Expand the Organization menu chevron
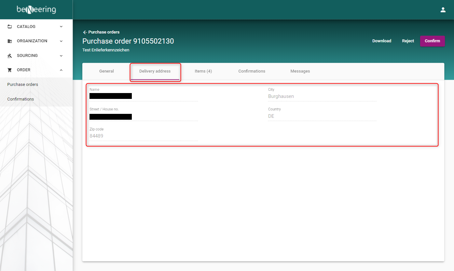 [61, 41]
